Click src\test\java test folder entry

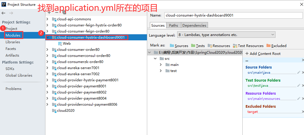tap(258, 86)
